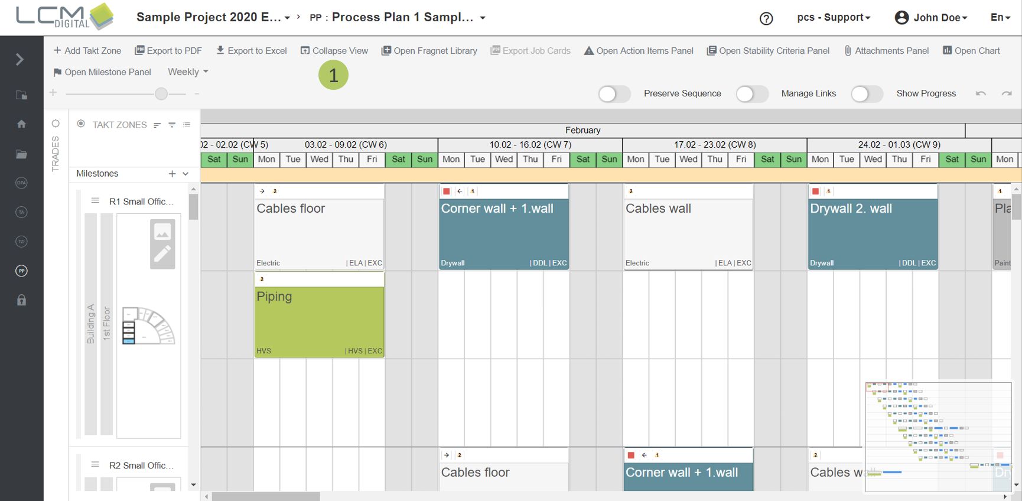Screen dimensions: 1022x501
Task: Click Add Takt Zone button
Action: 87,51
